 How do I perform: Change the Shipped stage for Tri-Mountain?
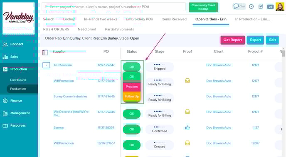coord(159,67)
